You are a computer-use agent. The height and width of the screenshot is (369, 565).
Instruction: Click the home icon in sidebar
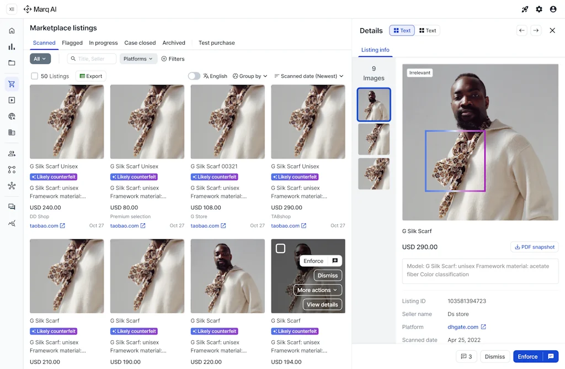click(12, 31)
